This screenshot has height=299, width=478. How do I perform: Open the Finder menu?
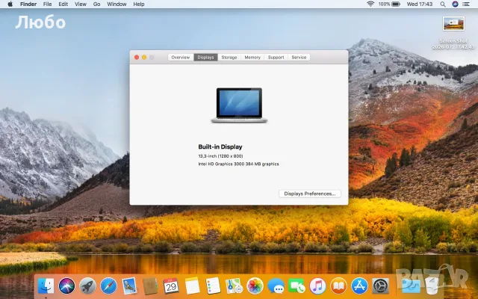coord(28,4)
